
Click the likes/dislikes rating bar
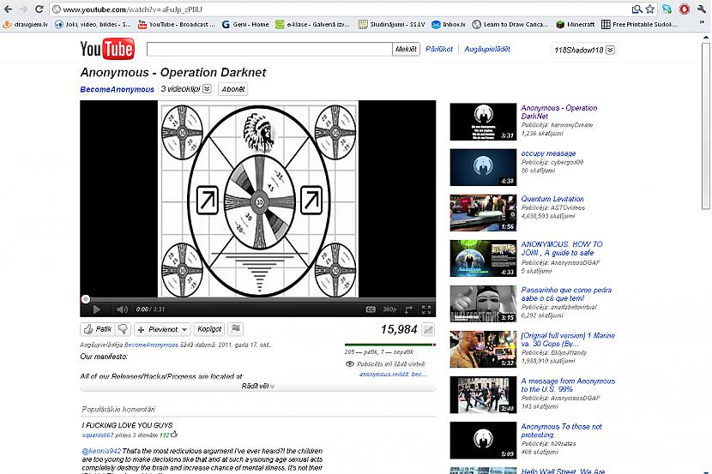coord(389,345)
